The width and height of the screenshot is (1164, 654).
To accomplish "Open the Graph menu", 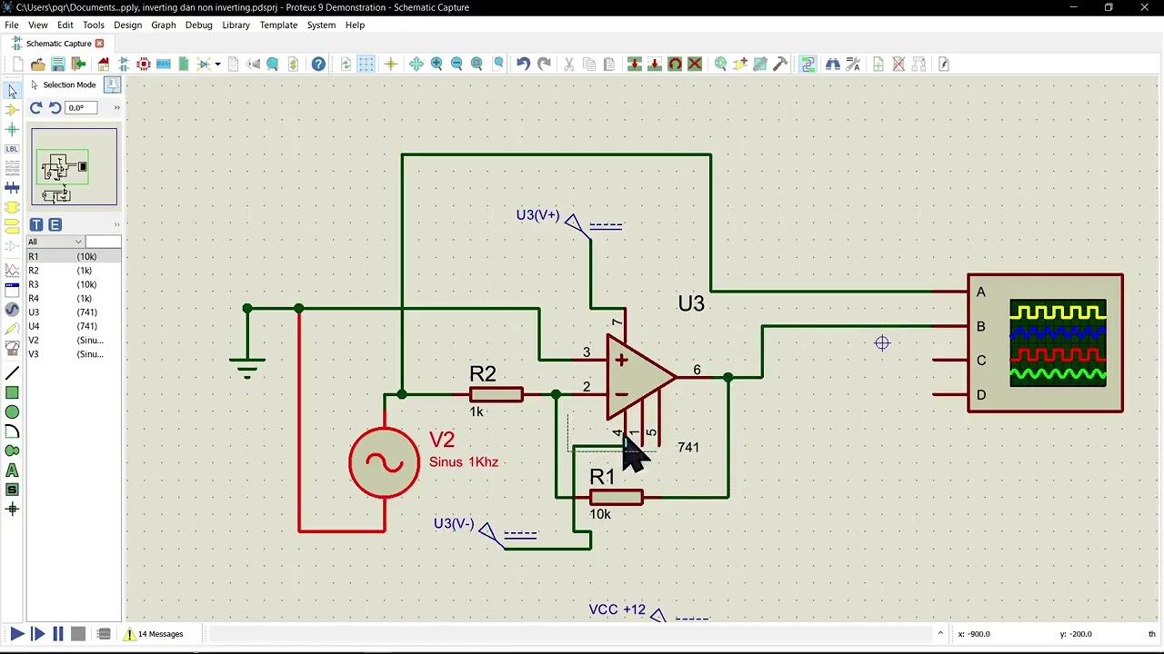I will tap(164, 25).
